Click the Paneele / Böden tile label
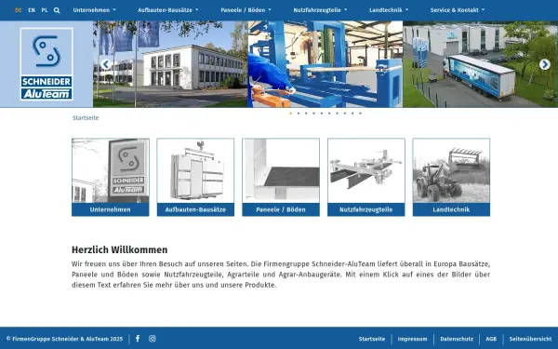558x349 pixels. click(281, 209)
